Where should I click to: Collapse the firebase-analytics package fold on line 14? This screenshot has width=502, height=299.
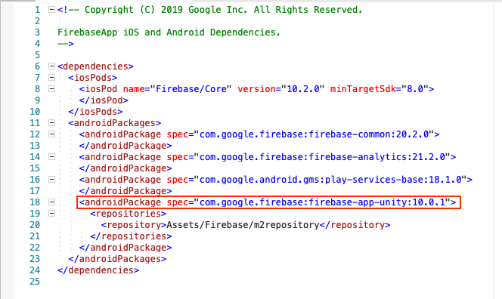[51, 157]
